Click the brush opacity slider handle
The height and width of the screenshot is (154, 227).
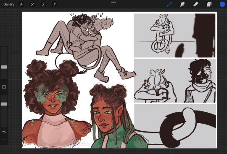click(4, 104)
